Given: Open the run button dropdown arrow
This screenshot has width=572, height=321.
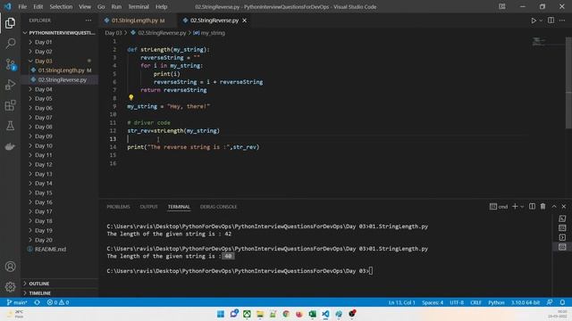Looking at the screenshot, I should tap(541, 21).
